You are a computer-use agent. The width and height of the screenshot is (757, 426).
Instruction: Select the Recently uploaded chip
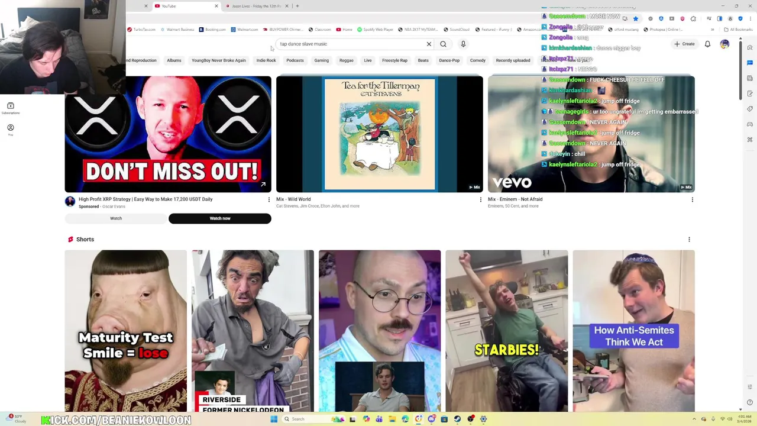click(513, 60)
